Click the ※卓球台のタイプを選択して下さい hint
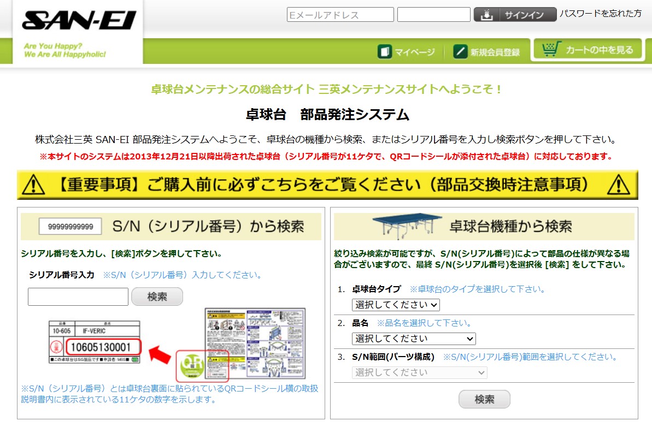Image resolution: width=652 pixels, height=427 pixels. click(x=477, y=289)
